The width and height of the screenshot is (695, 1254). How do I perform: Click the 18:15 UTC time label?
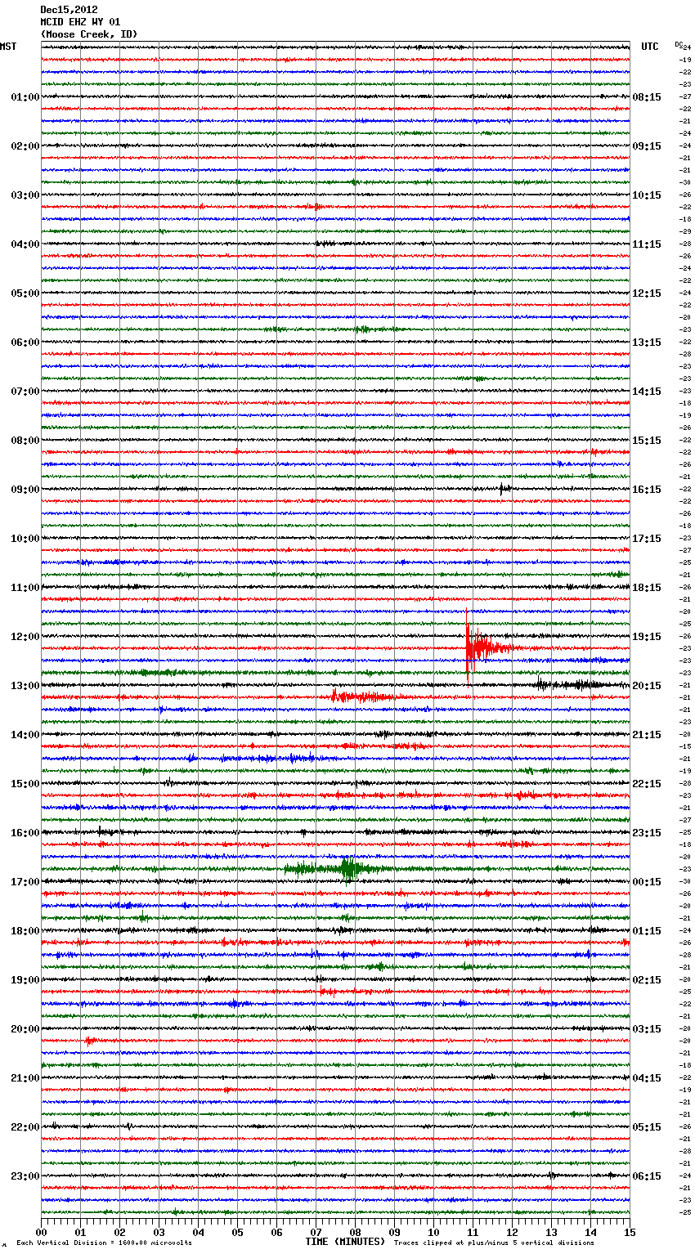pyautogui.click(x=647, y=588)
